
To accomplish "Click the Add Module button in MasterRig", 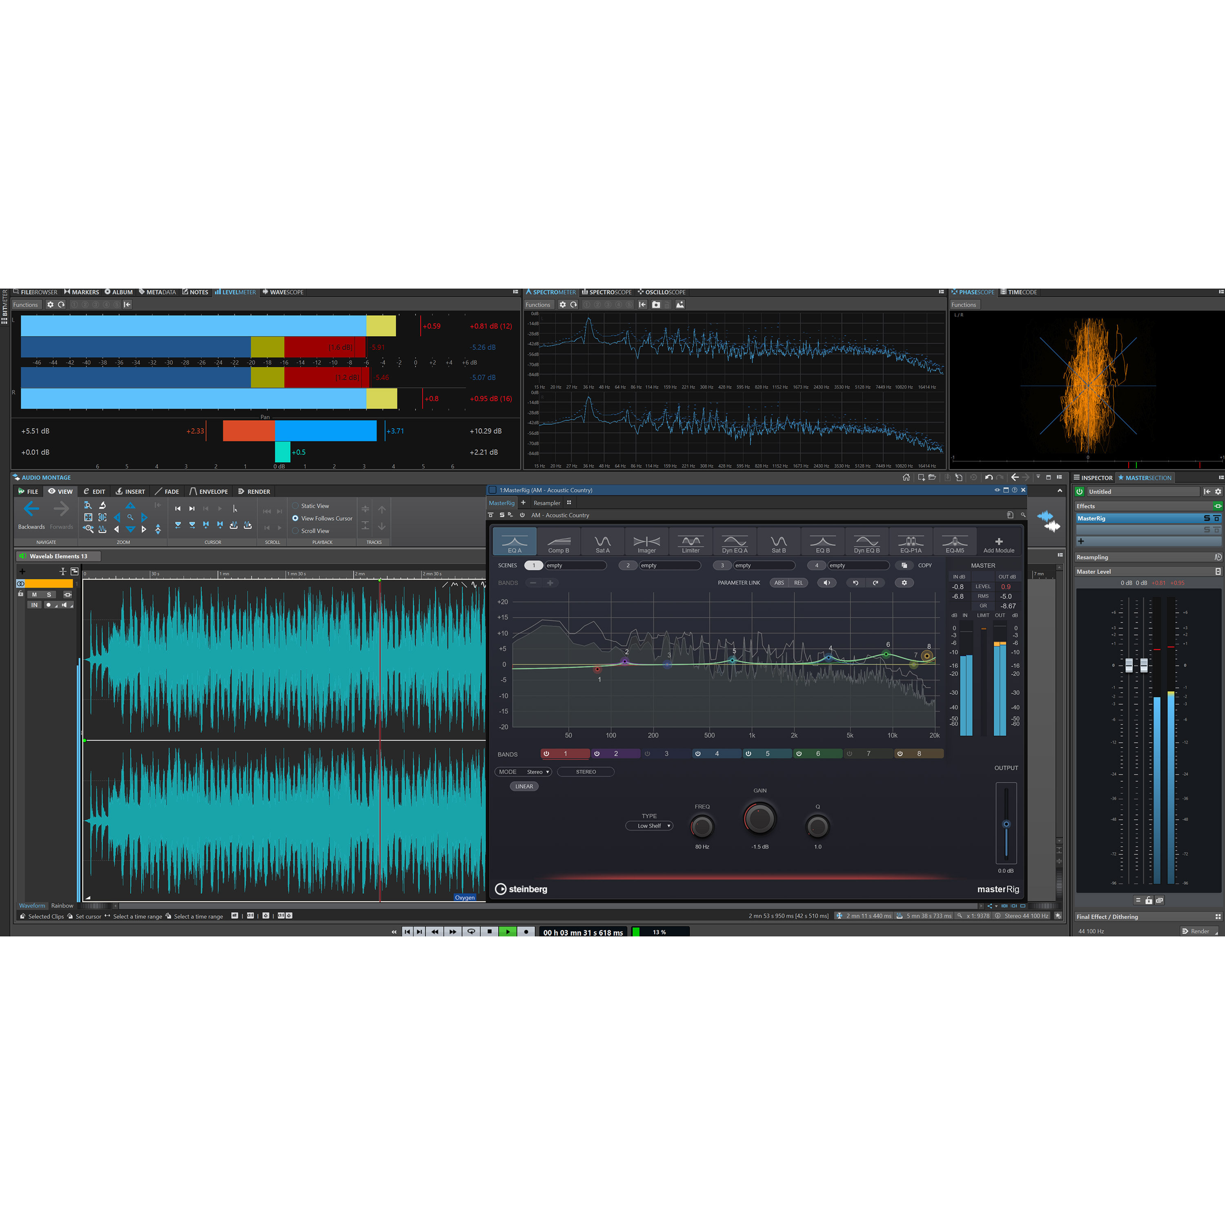I will 999,543.
